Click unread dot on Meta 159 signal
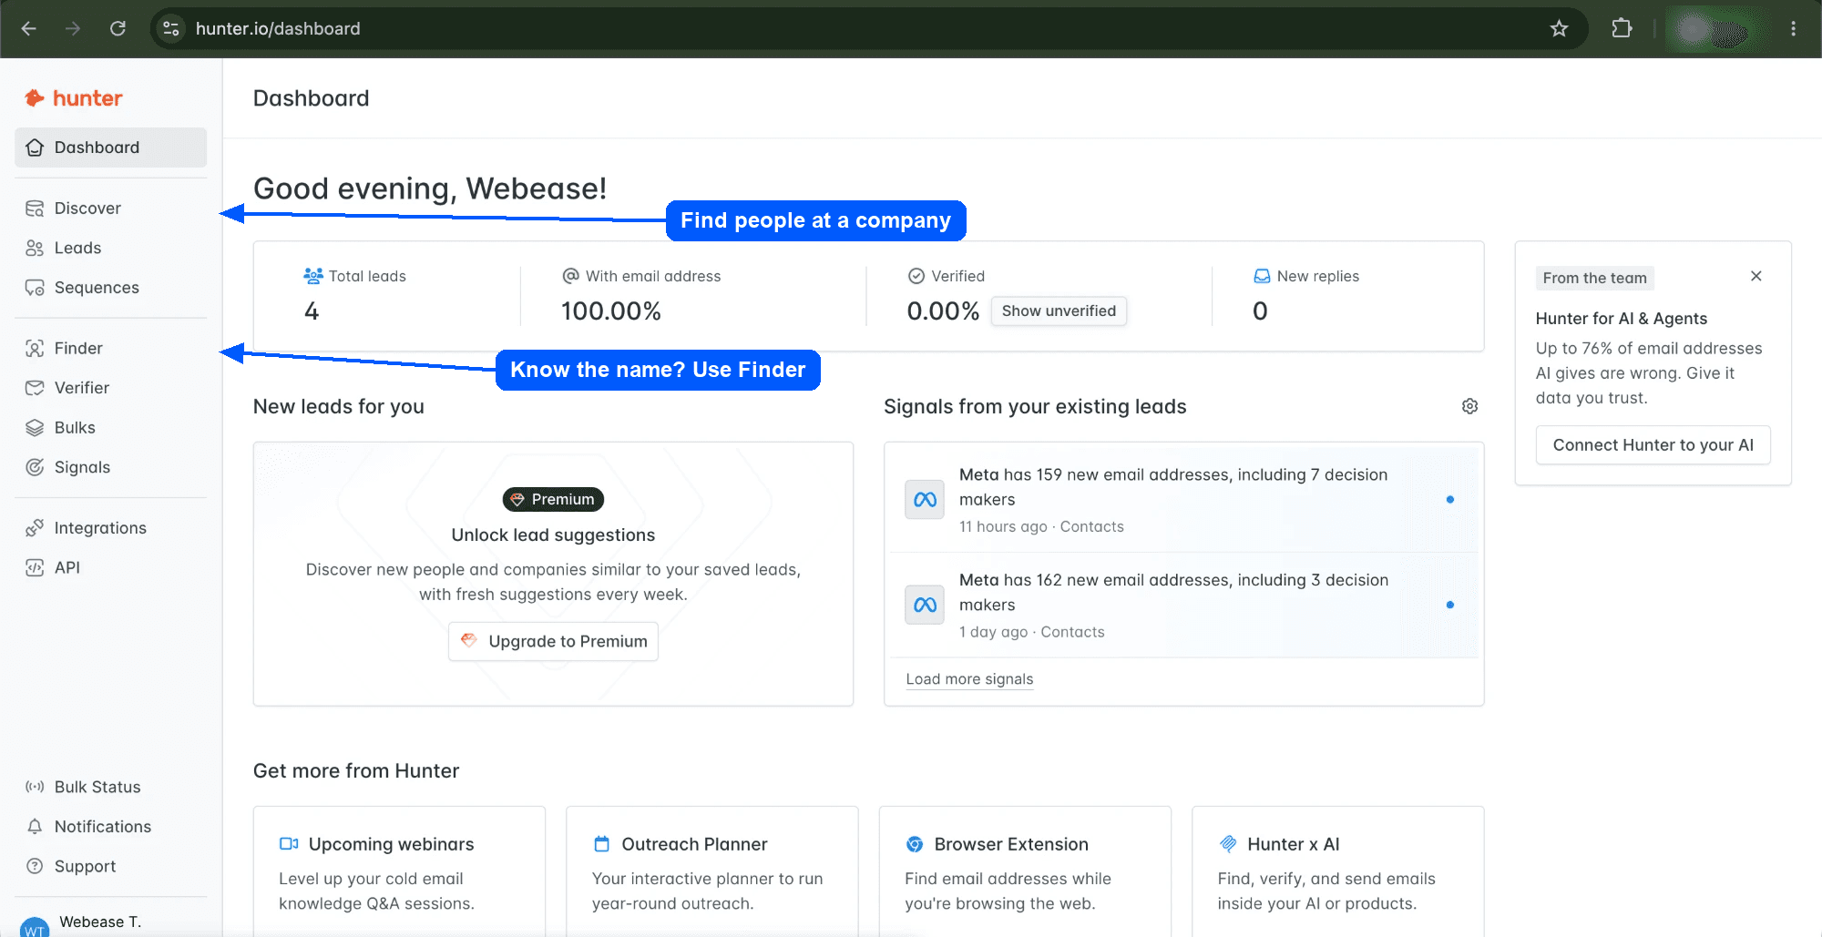 [x=1449, y=500]
